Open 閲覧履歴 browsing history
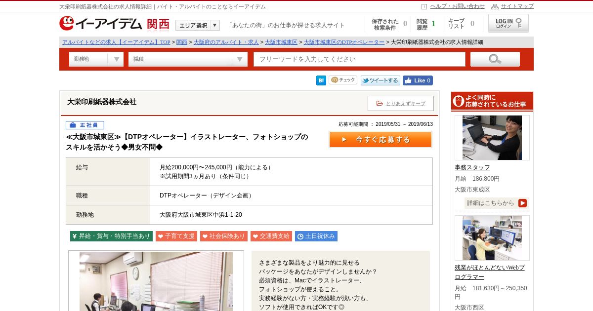Screen dimensions: 593x311 [426, 24]
